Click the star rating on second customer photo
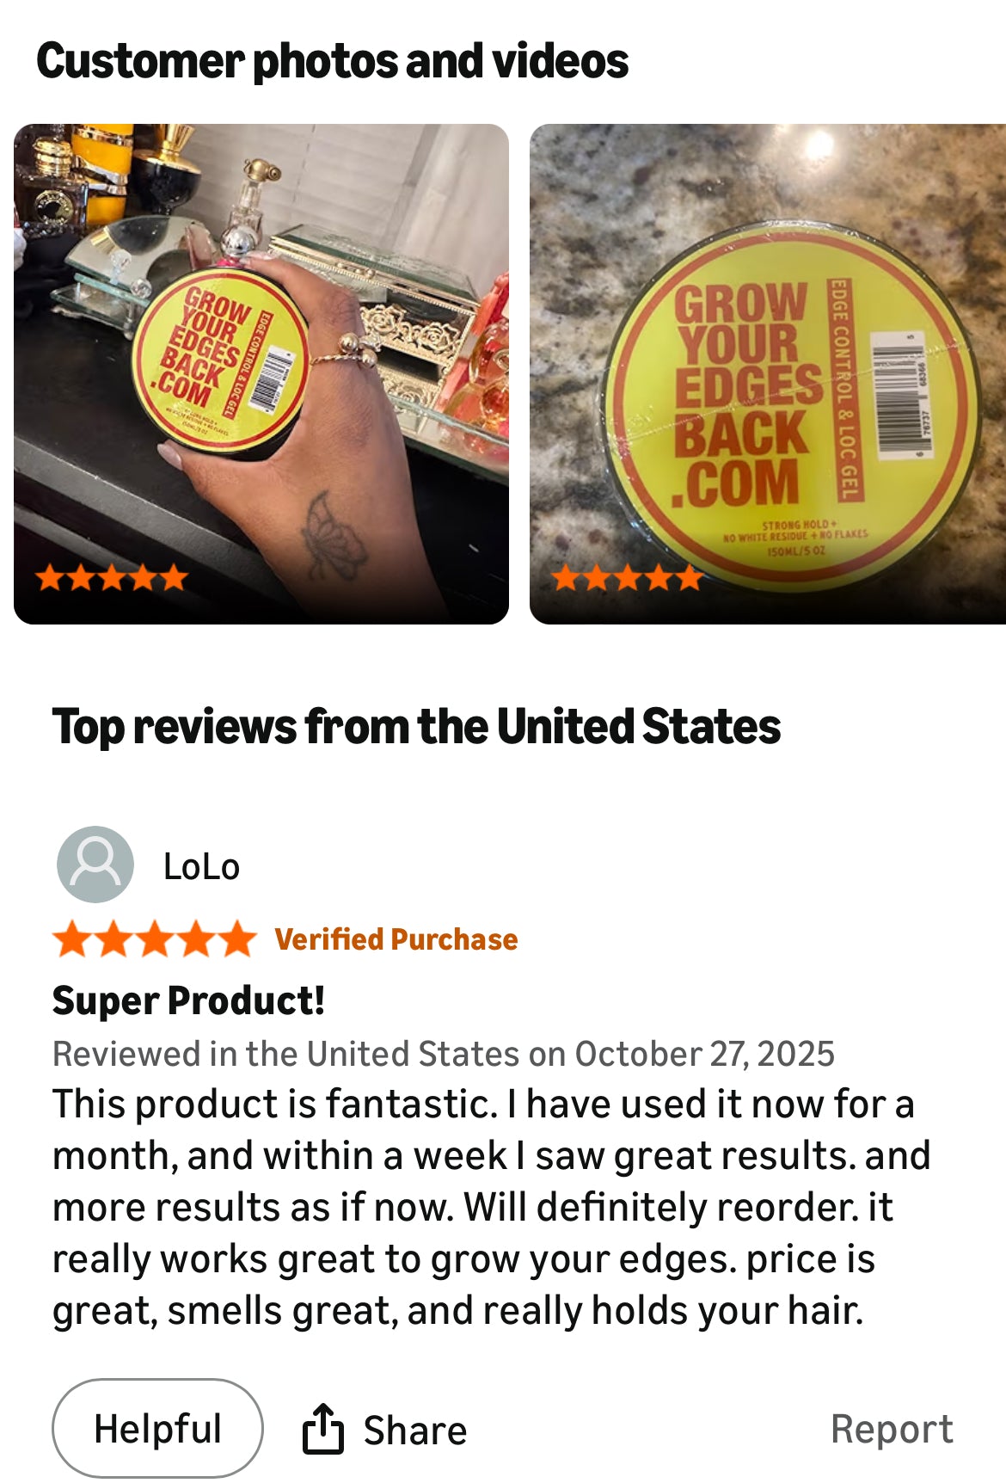The height and width of the screenshot is (1483, 1006). (628, 577)
